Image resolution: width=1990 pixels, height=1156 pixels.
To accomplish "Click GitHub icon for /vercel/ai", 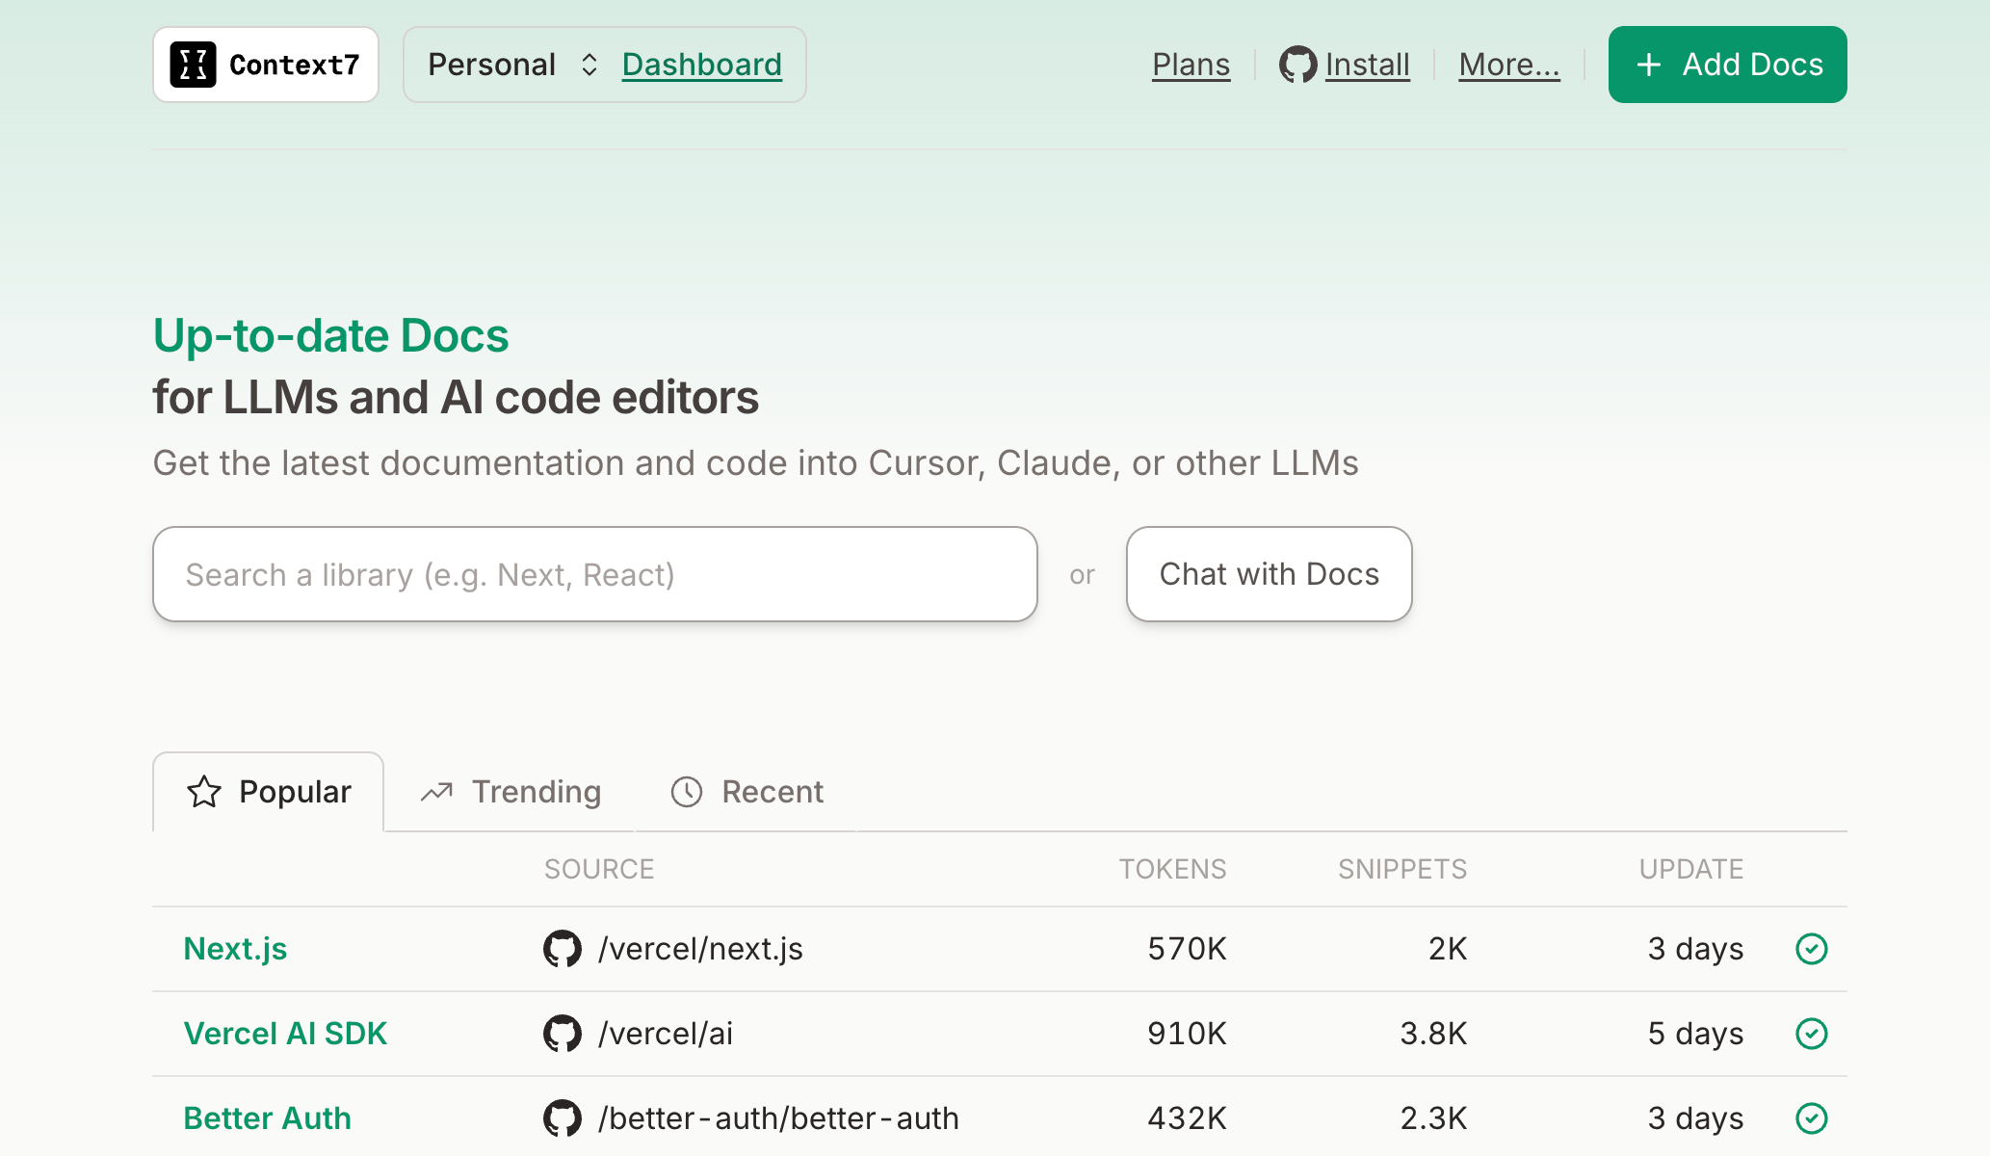I will click(x=563, y=1034).
